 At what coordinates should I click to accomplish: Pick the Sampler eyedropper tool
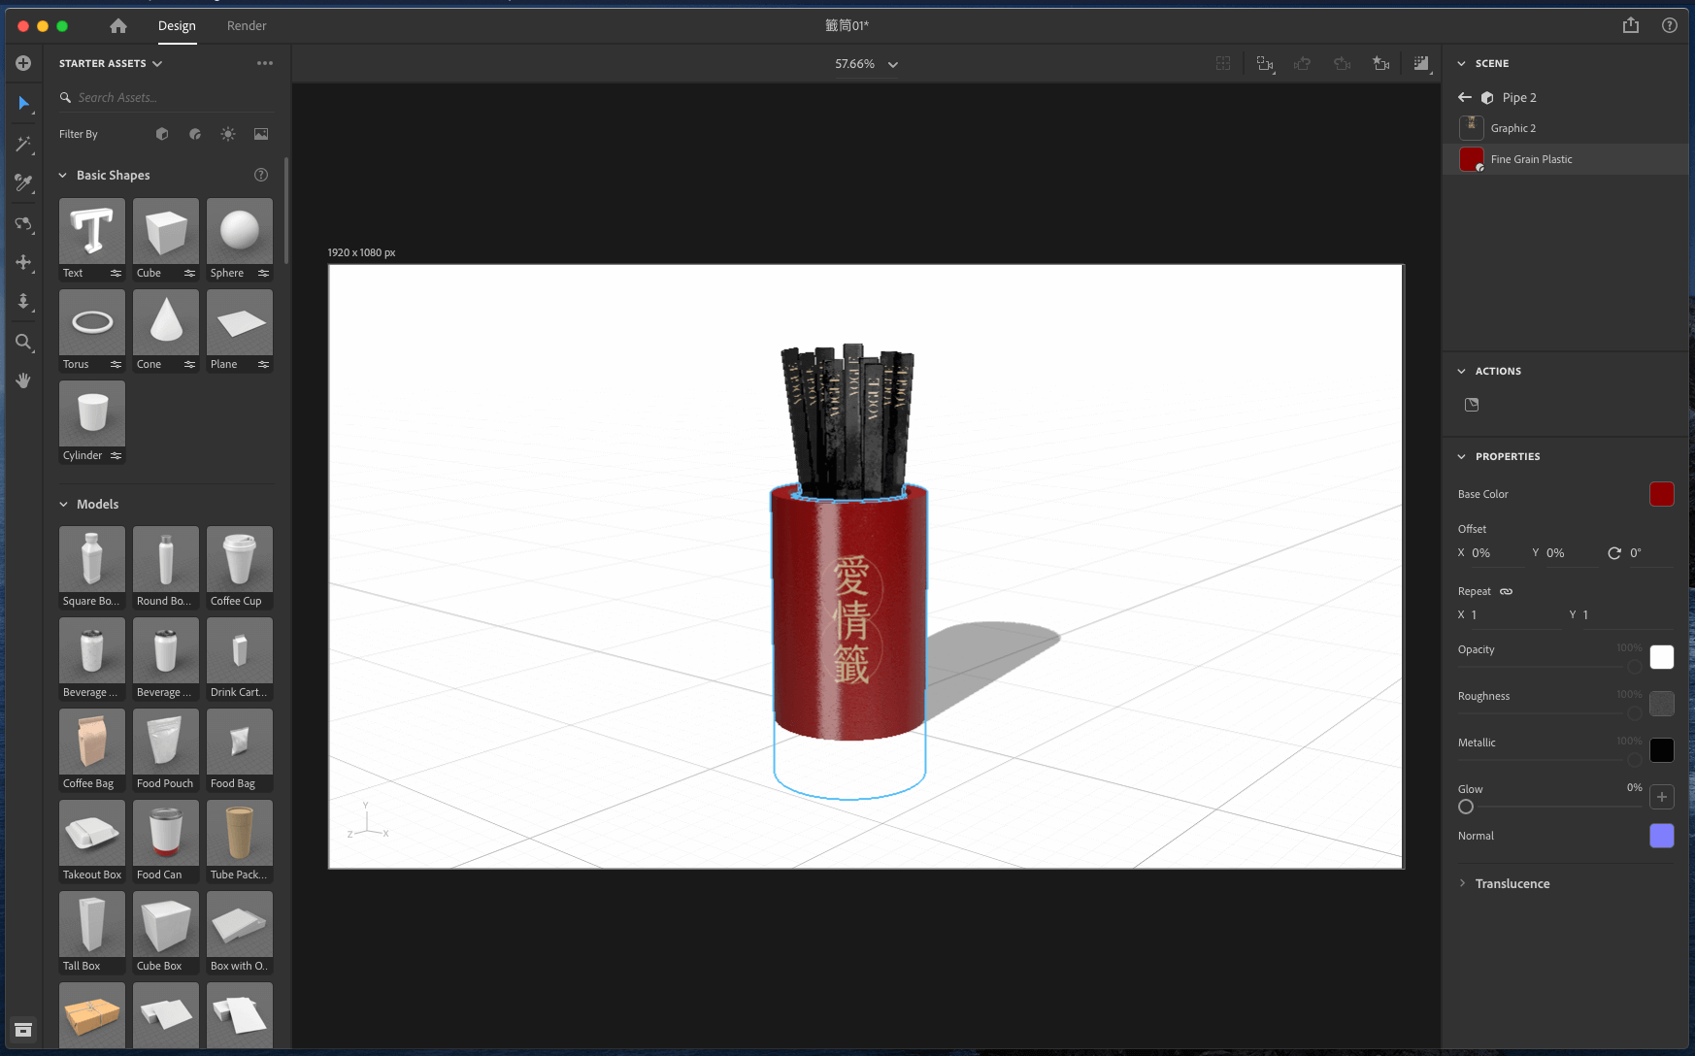(23, 182)
